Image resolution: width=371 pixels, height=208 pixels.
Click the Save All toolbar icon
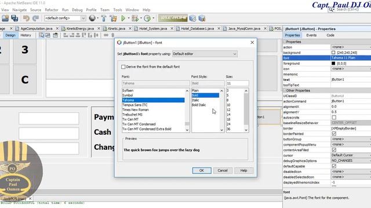pos(14,18)
